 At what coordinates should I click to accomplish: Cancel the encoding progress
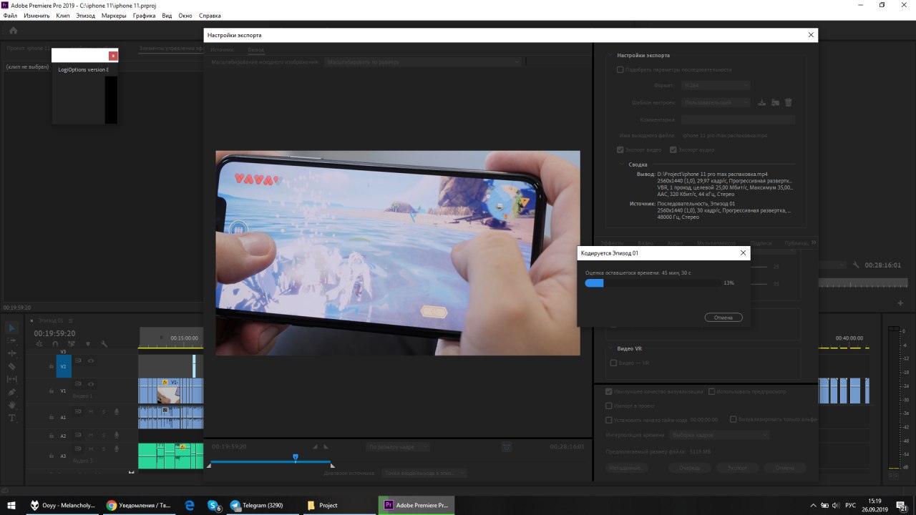click(x=723, y=317)
